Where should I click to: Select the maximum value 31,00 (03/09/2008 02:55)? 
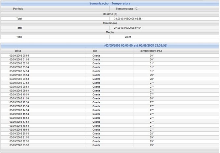point(130,19)
